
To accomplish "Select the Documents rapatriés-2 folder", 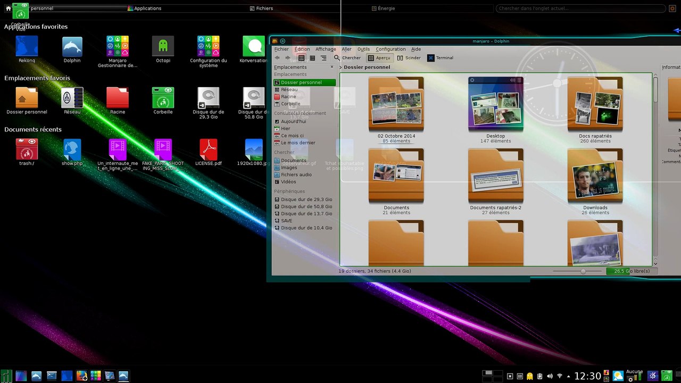I will click(496, 181).
